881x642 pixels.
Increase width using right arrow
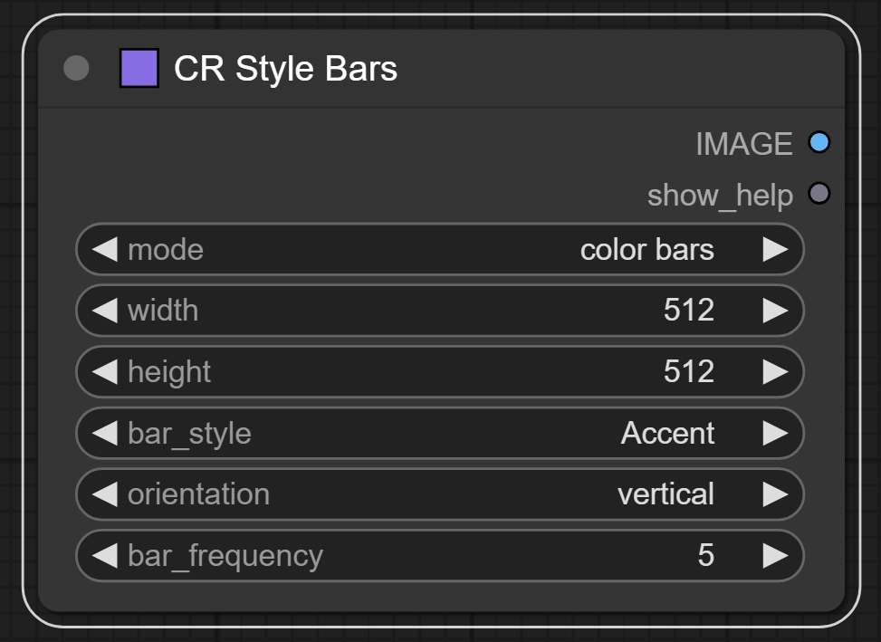click(x=774, y=311)
